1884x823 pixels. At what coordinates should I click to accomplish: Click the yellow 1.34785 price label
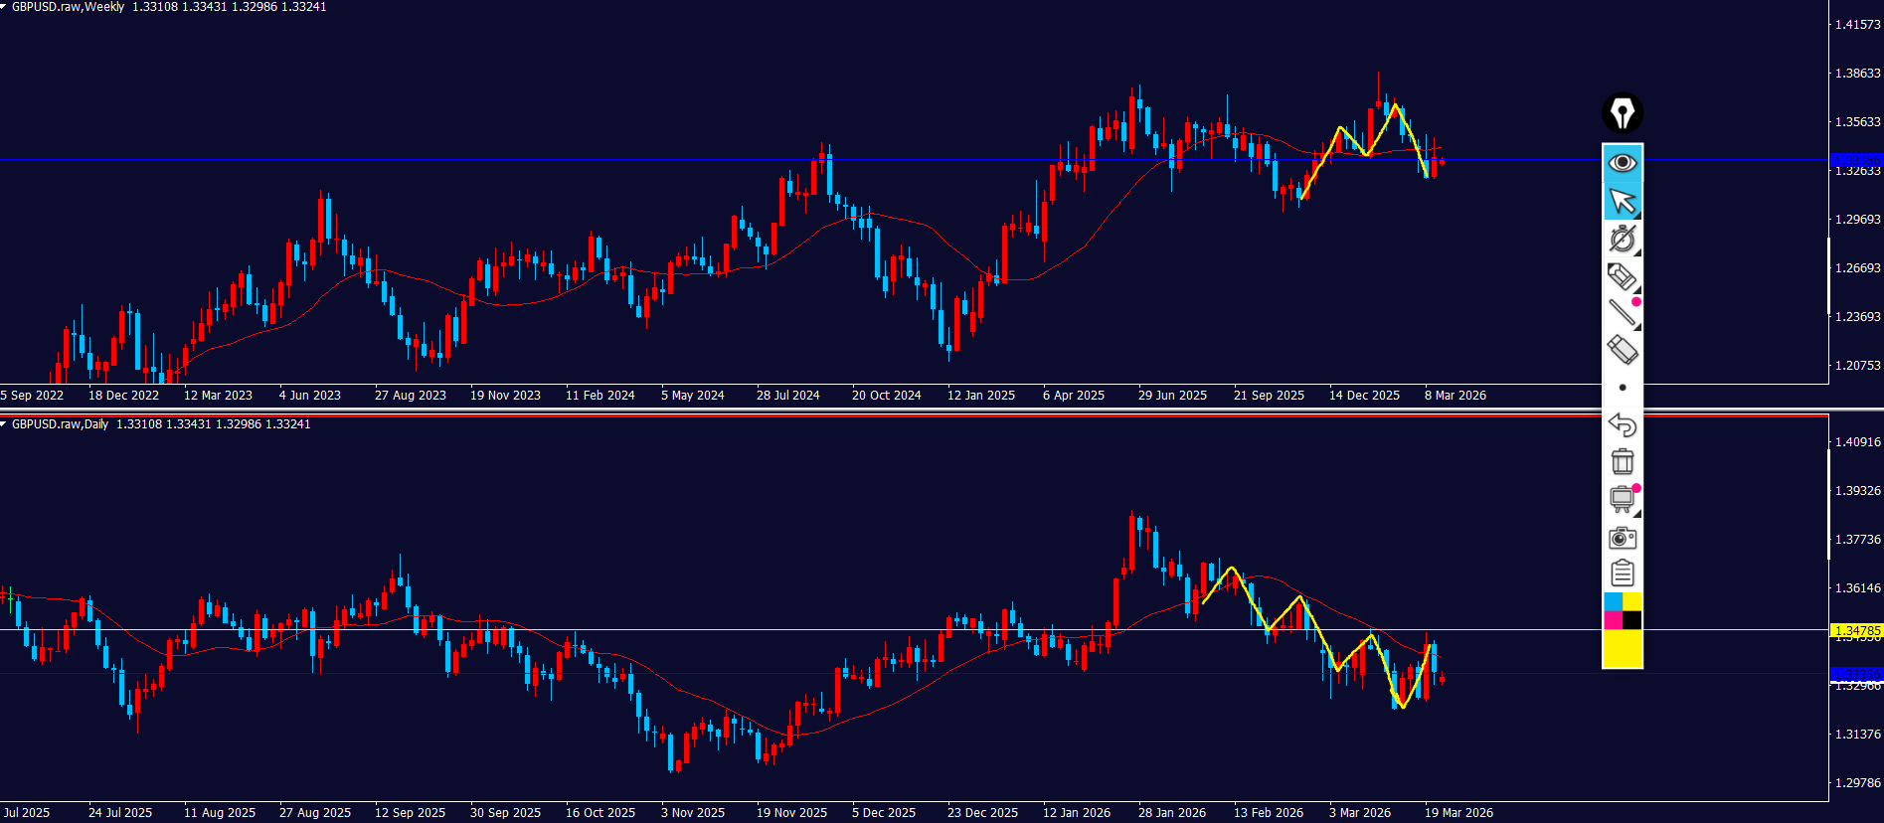coord(1856,631)
